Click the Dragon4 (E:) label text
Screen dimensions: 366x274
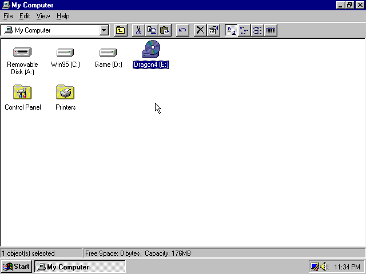click(151, 65)
